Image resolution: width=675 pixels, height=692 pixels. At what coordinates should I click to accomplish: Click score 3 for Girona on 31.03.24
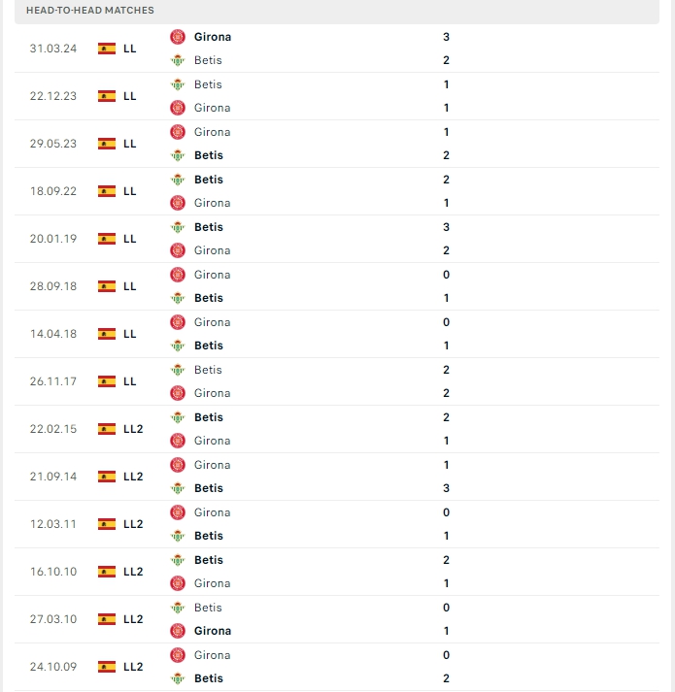pos(446,37)
